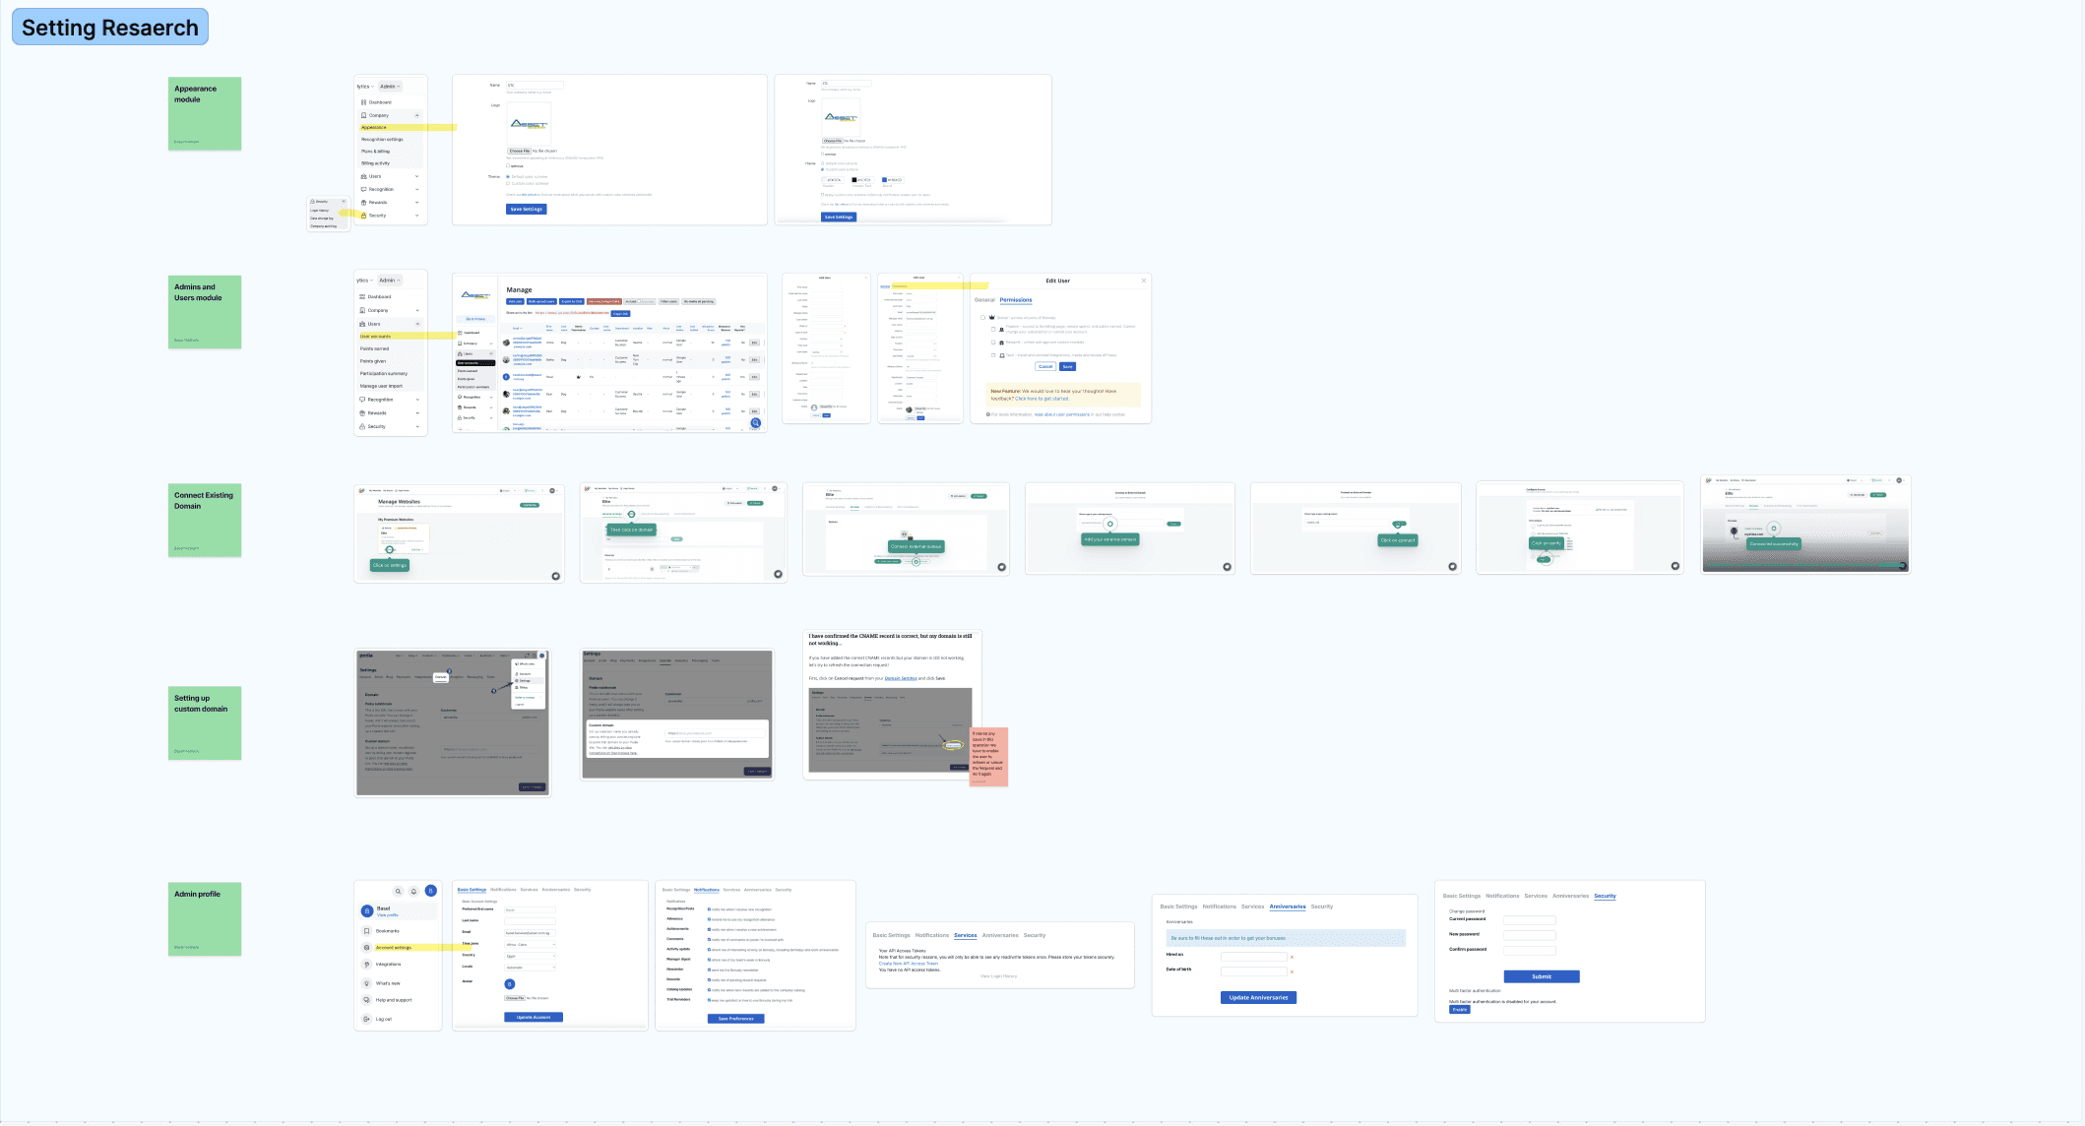Check the Global admin permission checkbox
2085x1126 pixels.
tap(982, 318)
